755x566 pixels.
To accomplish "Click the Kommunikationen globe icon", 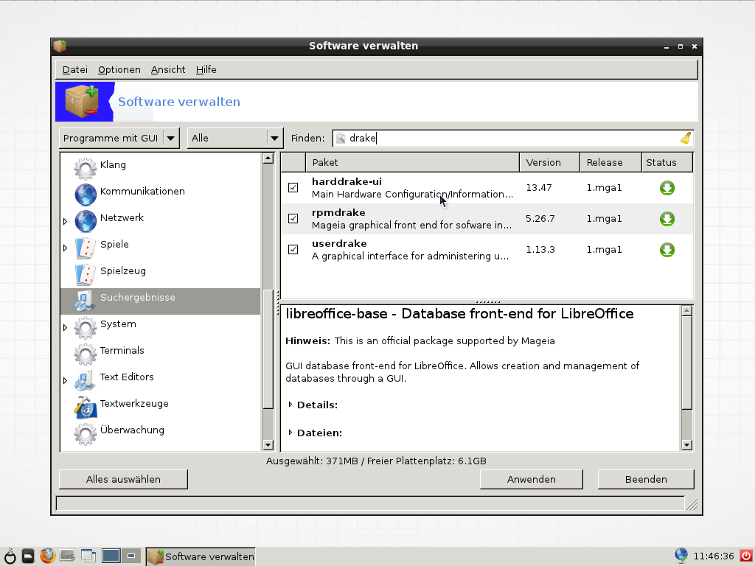I will 86,195.
